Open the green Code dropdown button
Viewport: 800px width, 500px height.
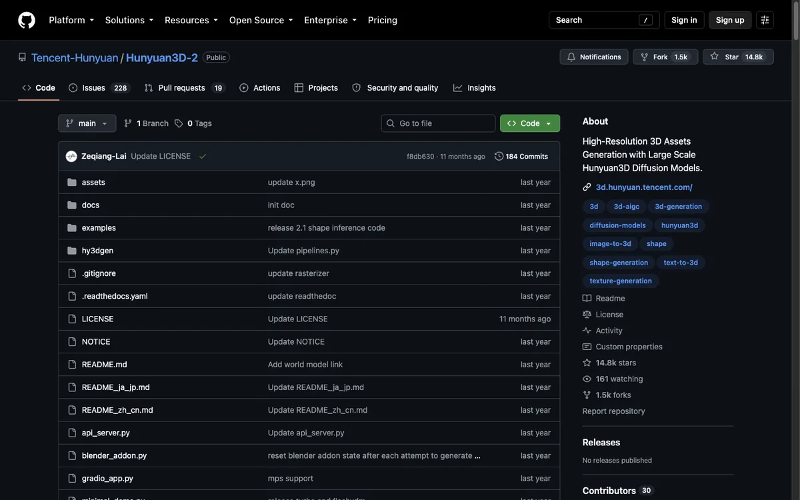tap(530, 123)
